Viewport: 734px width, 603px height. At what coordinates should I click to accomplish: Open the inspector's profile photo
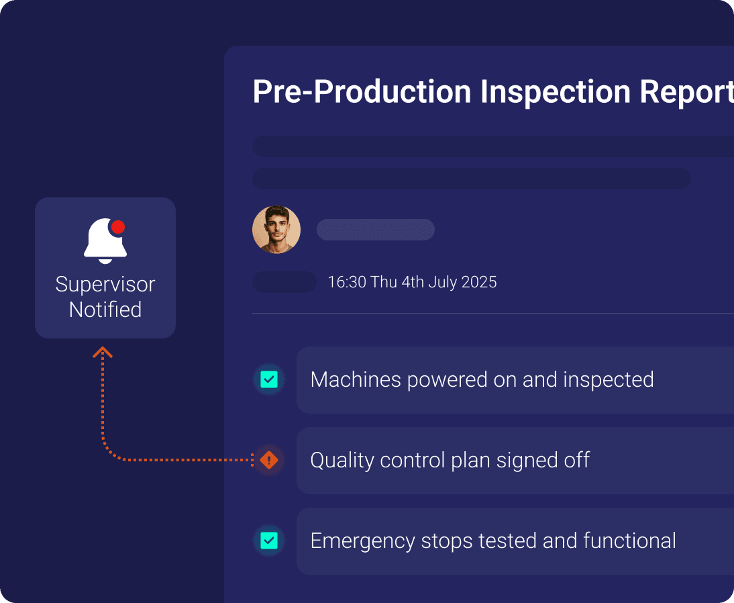click(276, 230)
